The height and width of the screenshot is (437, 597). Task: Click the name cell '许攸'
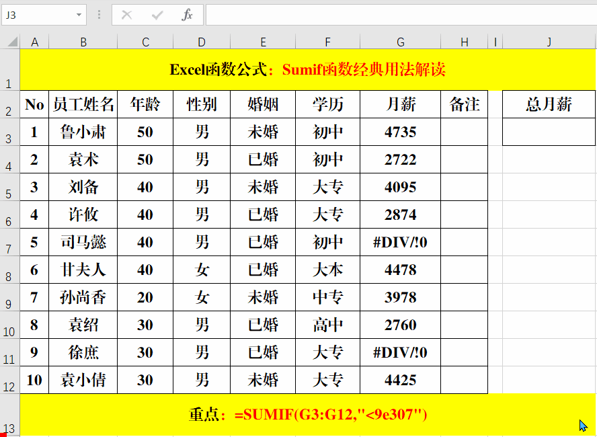click(x=83, y=214)
